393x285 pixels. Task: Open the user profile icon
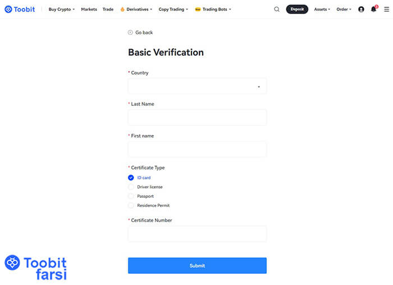[x=361, y=10]
